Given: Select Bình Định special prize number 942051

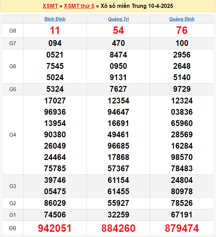Looking at the screenshot, I should (55, 228).
